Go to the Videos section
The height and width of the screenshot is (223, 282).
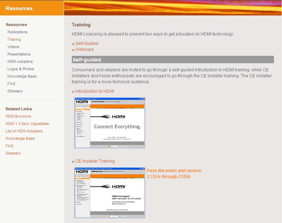point(13,47)
